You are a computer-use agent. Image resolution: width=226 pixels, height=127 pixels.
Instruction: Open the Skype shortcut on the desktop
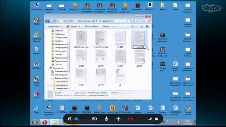point(37,109)
